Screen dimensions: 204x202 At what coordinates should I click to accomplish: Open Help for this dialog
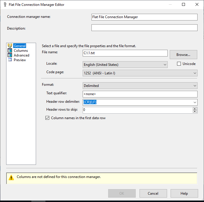tap(184, 194)
